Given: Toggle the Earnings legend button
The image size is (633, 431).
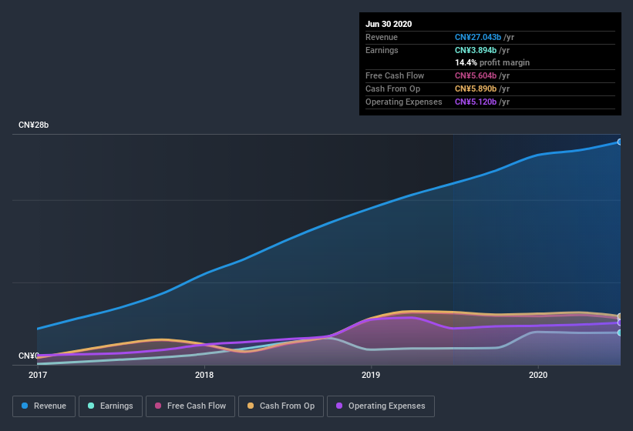Looking at the screenshot, I should coord(110,406).
